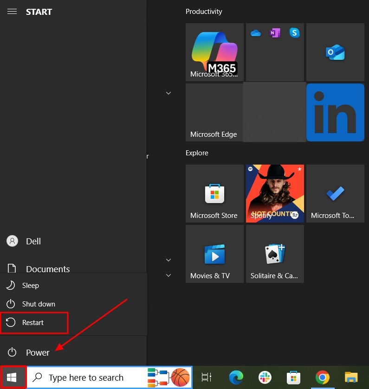Image resolution: width=369 pixels, height=389 pixels.
Task: Expand the lowest app list chevron
Action: pyautogui.click(x=168, y=275)
